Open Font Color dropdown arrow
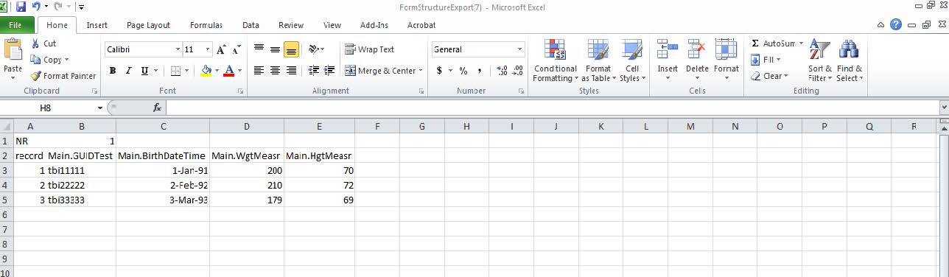949x277 pixels. (x=239, y=71)
